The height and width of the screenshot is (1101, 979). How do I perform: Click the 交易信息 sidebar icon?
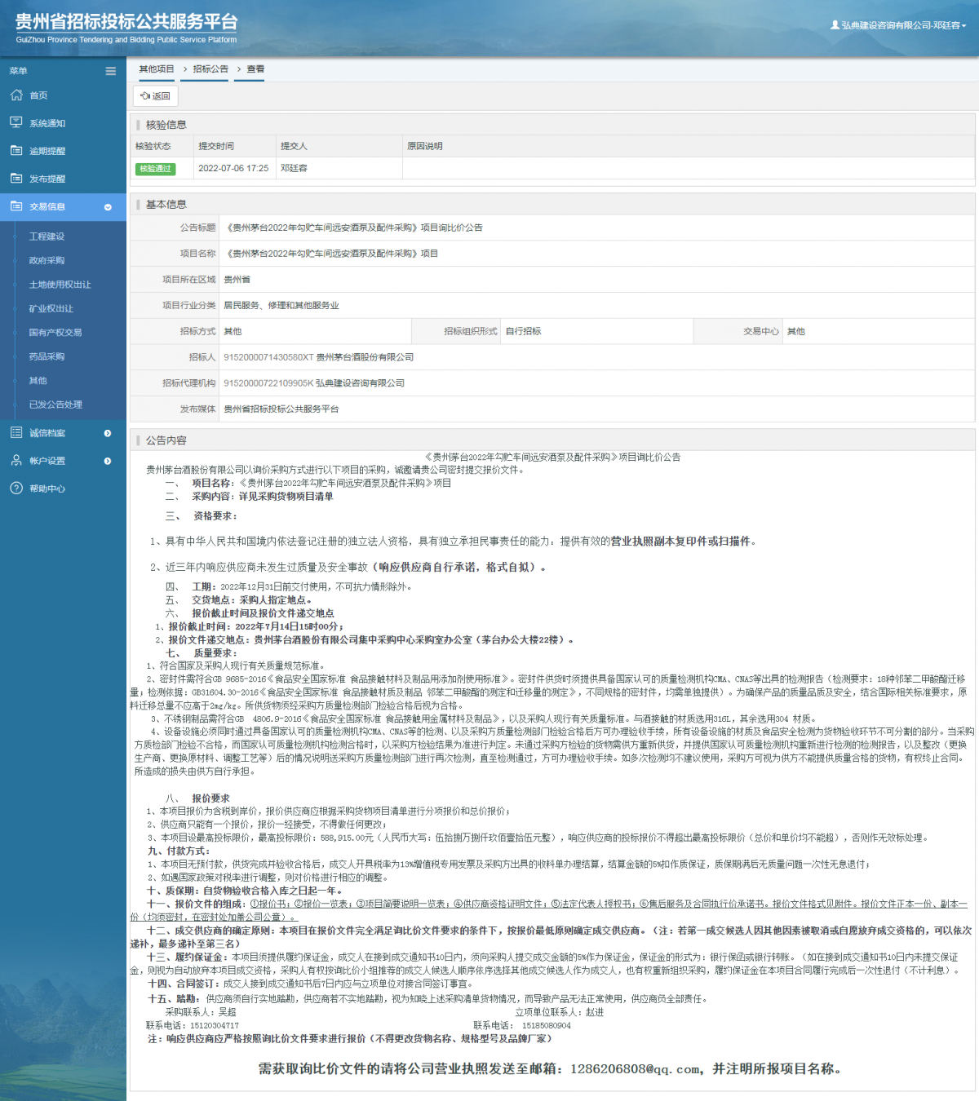[16, 206]
